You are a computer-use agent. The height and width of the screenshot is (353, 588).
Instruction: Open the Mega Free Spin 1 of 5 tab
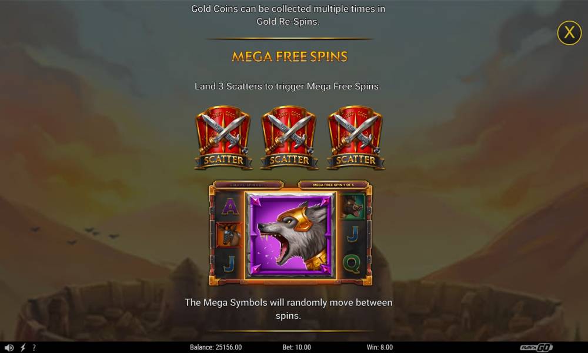pos(333,185)
